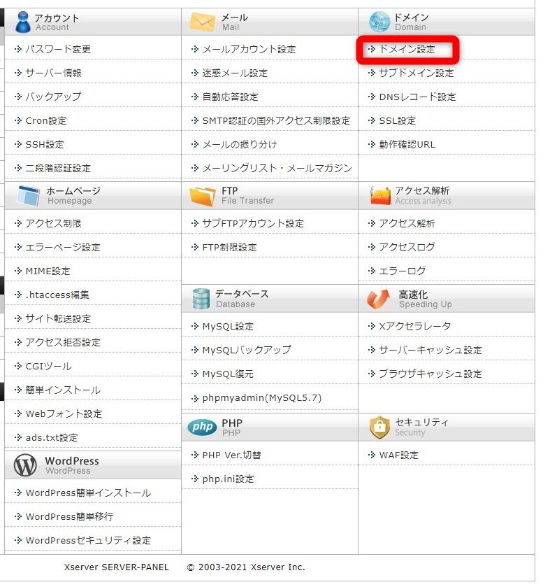This screenshot has width=543, height=587.
Task: Open CGIツール link
Action: (x=49, y=366)
